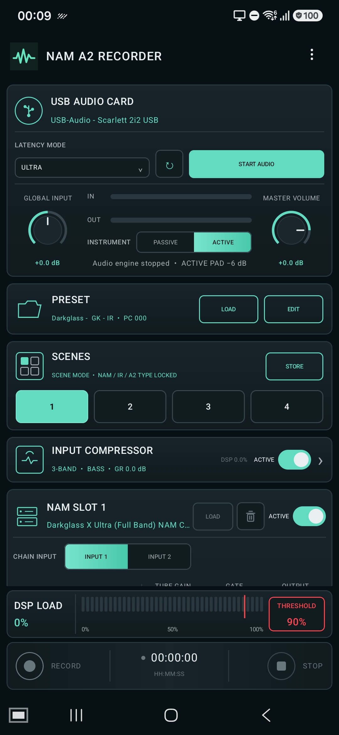Tap the 'GR 0.0 dB' gain reduction text
Viewport: 339px width, 735px height.
pos(130,469)
